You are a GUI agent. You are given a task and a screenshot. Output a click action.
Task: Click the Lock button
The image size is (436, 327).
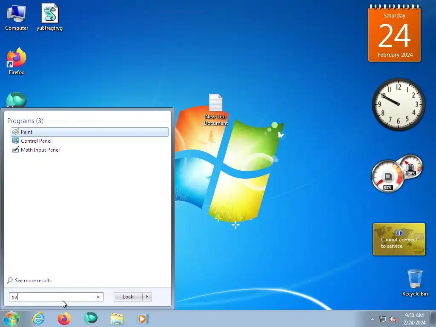pos(128,297)
